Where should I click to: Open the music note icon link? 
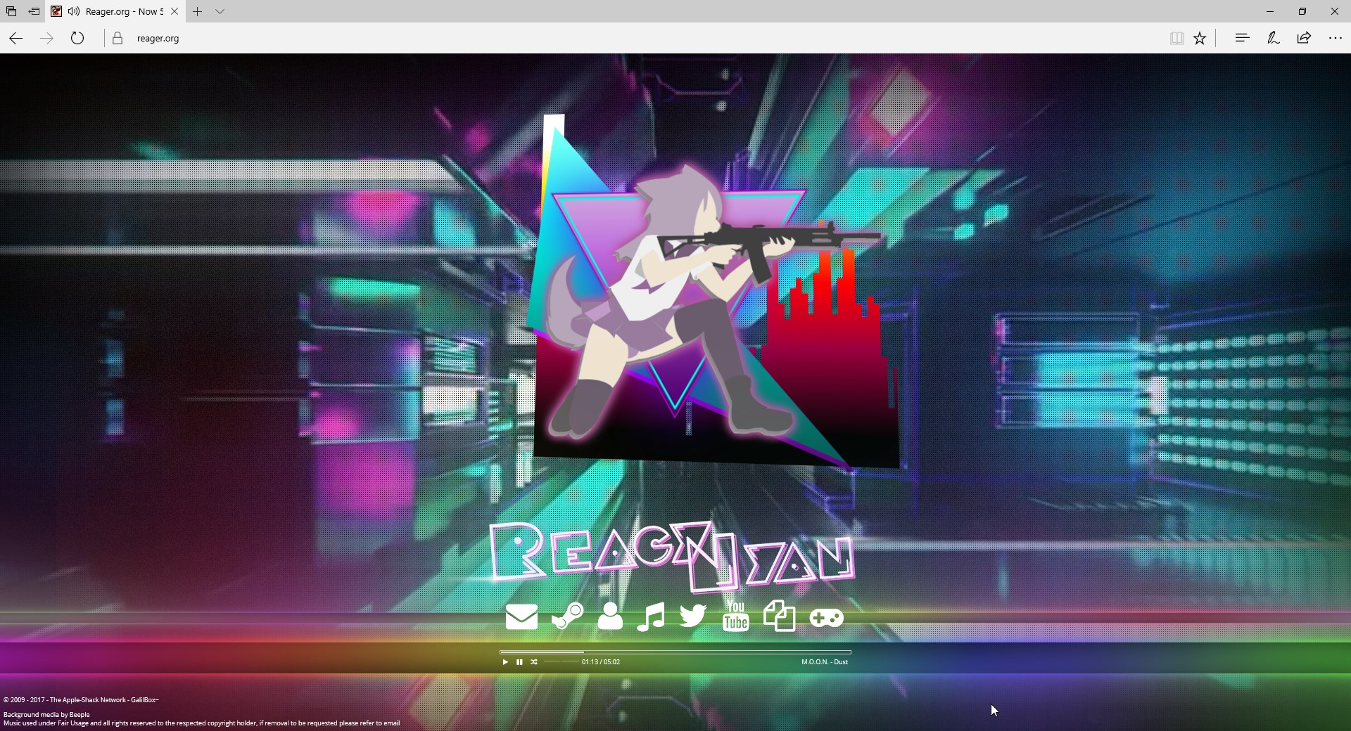click(651, 617)
